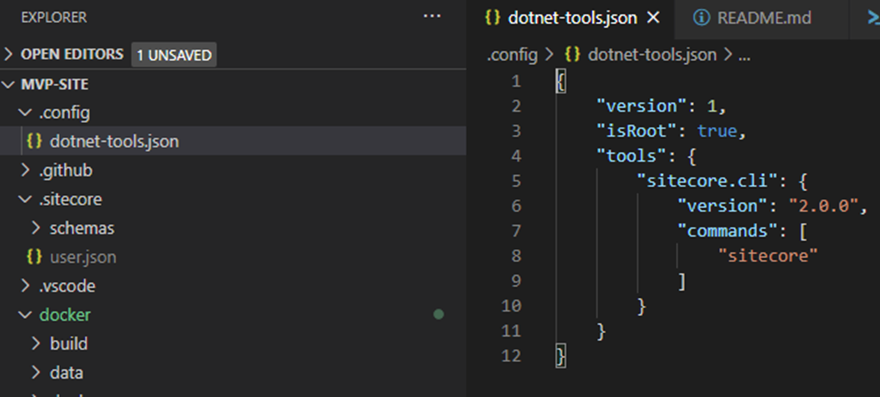This screenshot has height=397, width=880.
Task: Click the README.md info icon
Action: [701, 18]
